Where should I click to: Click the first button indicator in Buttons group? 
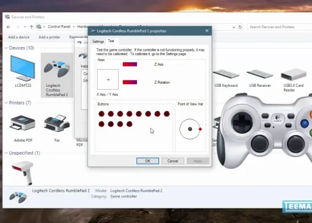102,114
